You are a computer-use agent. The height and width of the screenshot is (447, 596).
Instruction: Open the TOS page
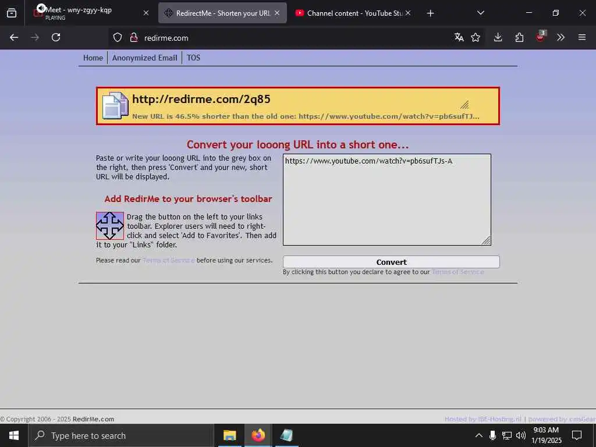tap(193, 58)
